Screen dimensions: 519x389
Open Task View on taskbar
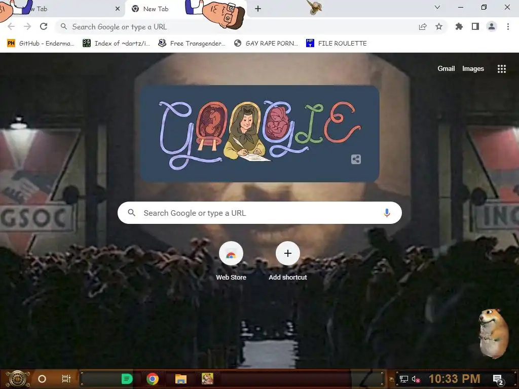point(66,379)
